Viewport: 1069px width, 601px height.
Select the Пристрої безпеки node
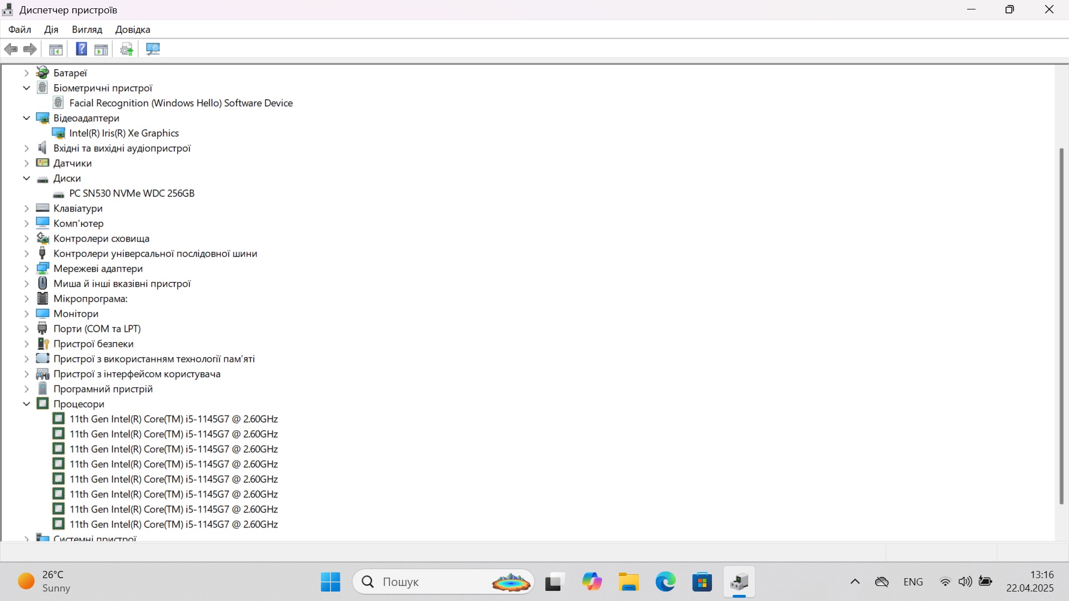[x=94, y=344]
